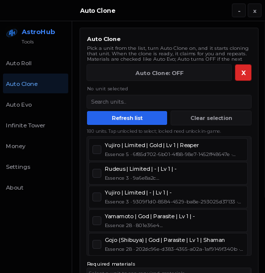Click the 'No unit selected' status text
This screenshot has height=273, width=265.
tap(107, 89)
